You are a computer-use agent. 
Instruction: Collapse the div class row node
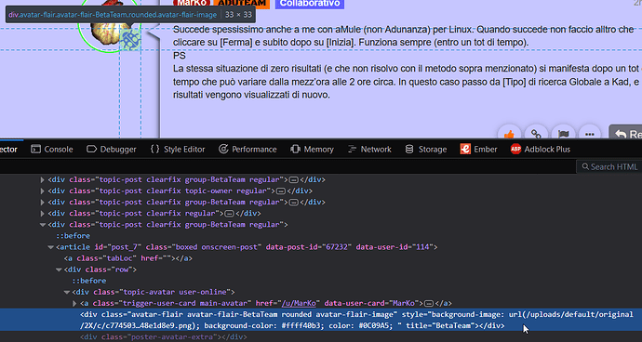coord(59,270)
